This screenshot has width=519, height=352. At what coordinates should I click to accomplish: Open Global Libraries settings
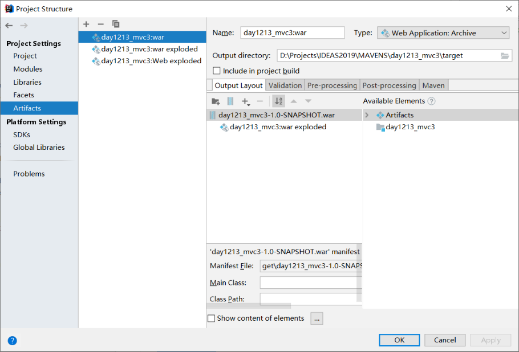click(x=39, y=148)
